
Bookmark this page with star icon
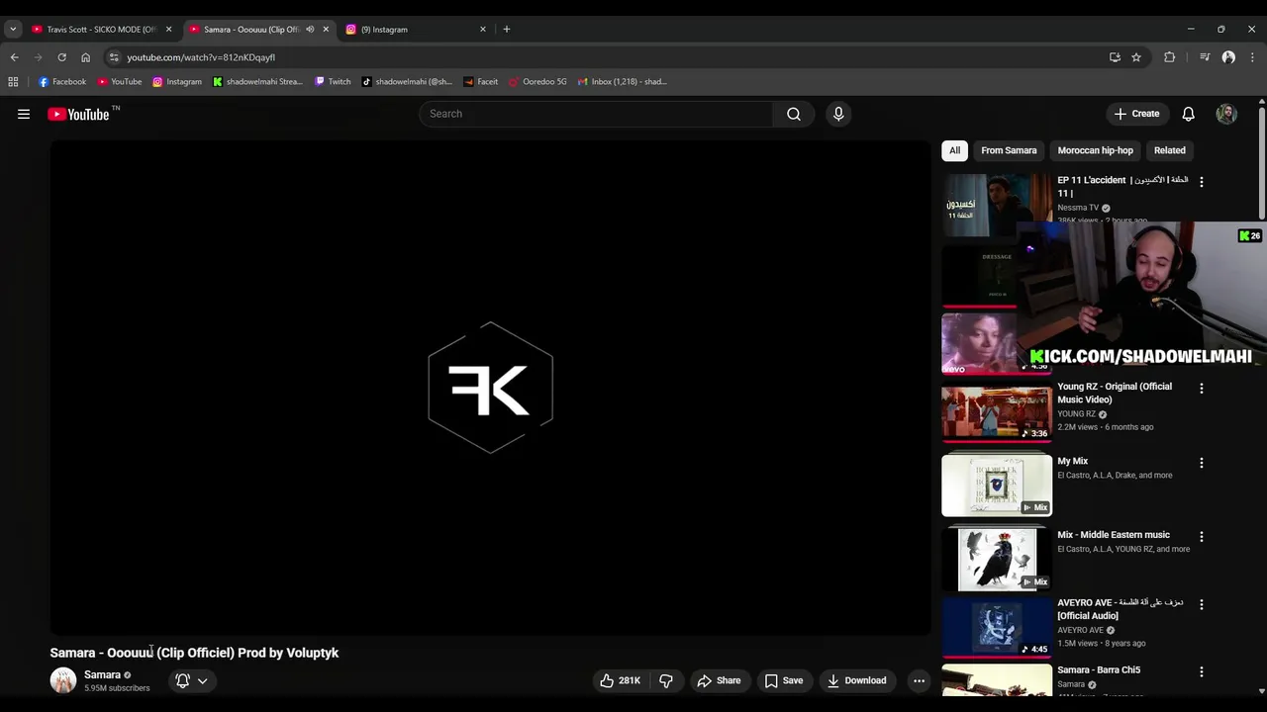click(1136, 57)
